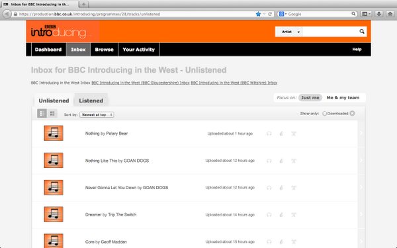This screenshot has width=397, height=248.
Task: Switch to the Listened tab
Action: click(91, 101)
